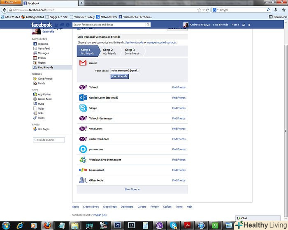Click the Facebook search for people field
Image resolution: width=288 pixels, height=230 pixels.
[109, 25]
